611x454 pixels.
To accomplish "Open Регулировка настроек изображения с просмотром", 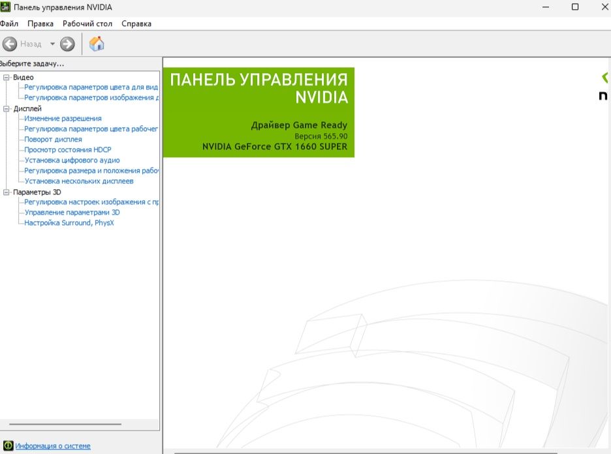I will [x=91, y=202].
